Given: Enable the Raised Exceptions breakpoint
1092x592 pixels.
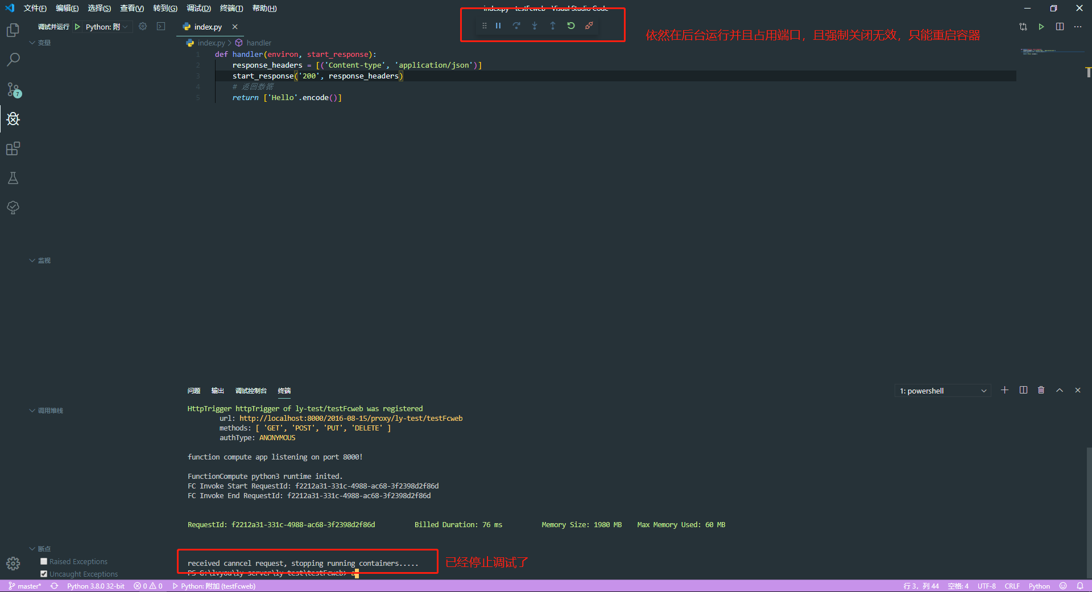Looking at the screenshot, I should click(43, 561).
